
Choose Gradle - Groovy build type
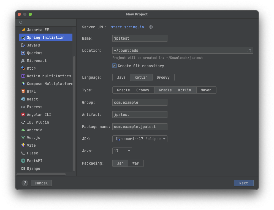pyautogui.click(x=133, y=90)
